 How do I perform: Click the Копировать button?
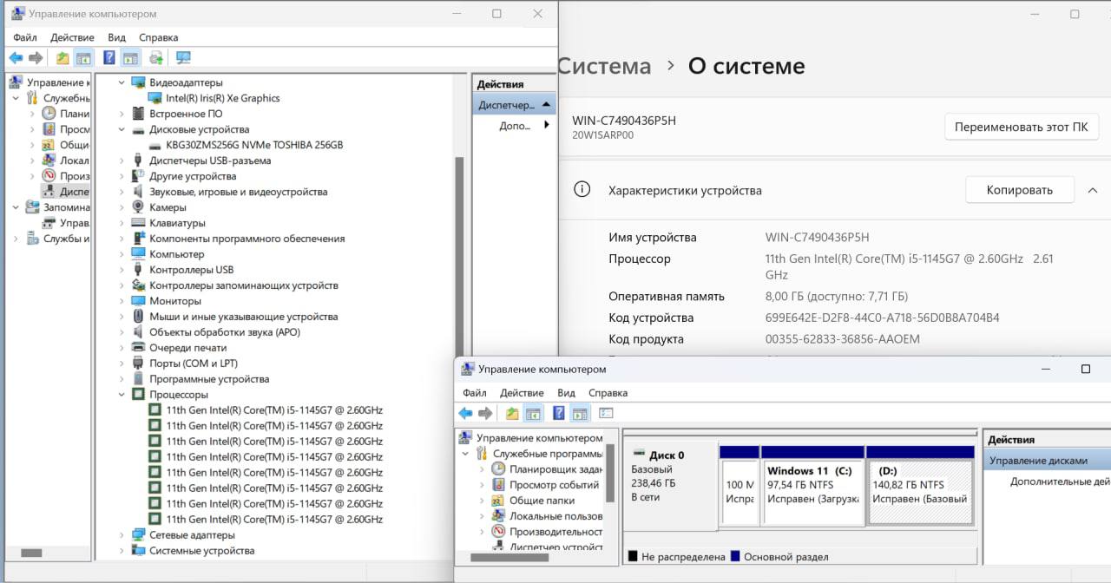[x=1020, y=190]
